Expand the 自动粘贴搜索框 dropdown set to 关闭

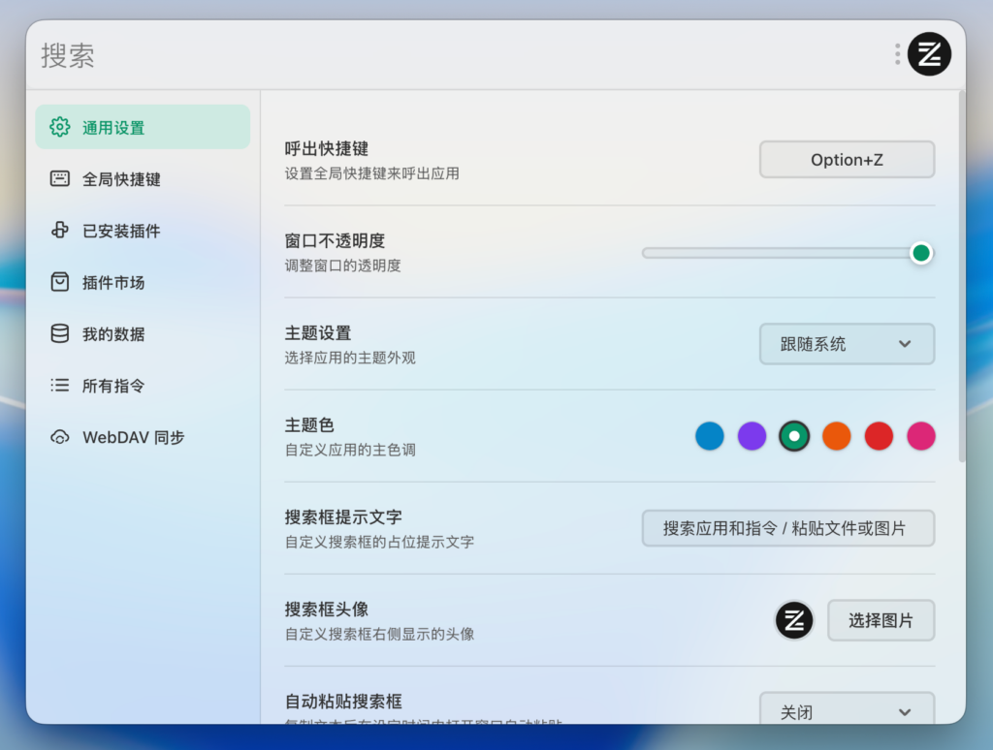(846, 710)
